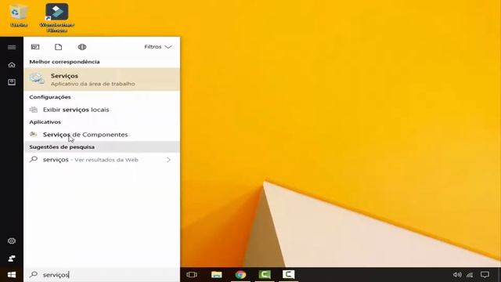Expand the serviços web suggestion arrow
The height and width of the screenshot is (282, 501).
[168, 160]
